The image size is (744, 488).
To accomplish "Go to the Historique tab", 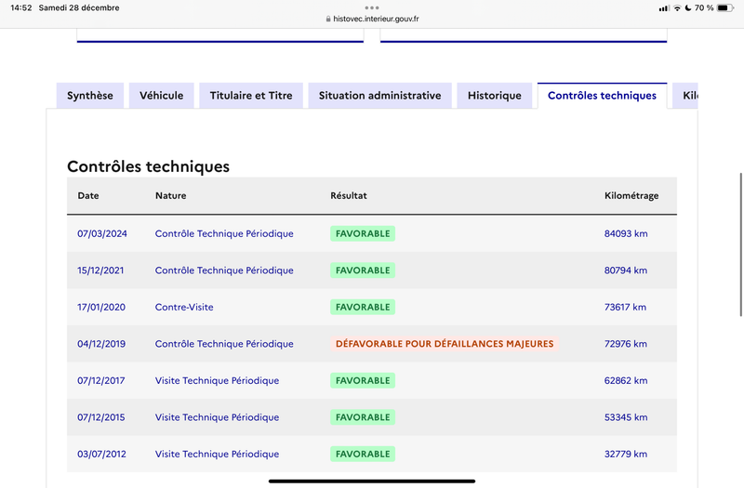I will [495, 96].
